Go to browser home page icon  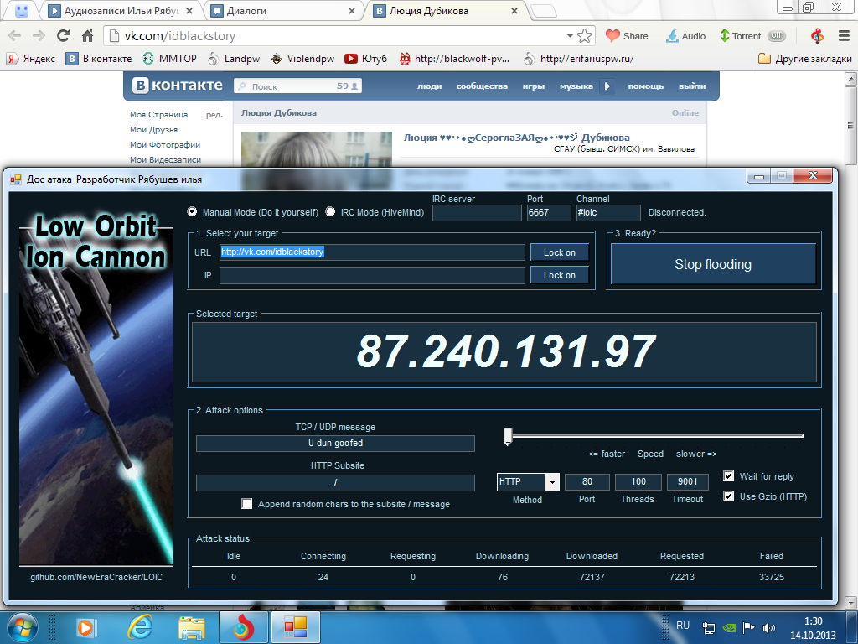pyautogui.click(x=87, y=36)
